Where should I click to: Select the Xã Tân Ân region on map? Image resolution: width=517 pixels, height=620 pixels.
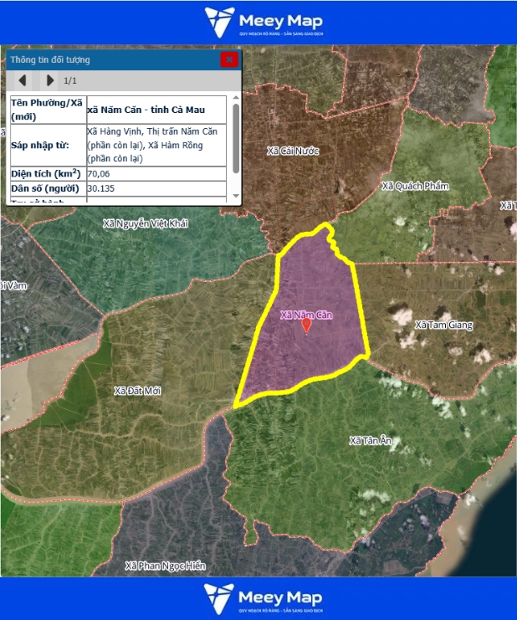coord(371,441)
